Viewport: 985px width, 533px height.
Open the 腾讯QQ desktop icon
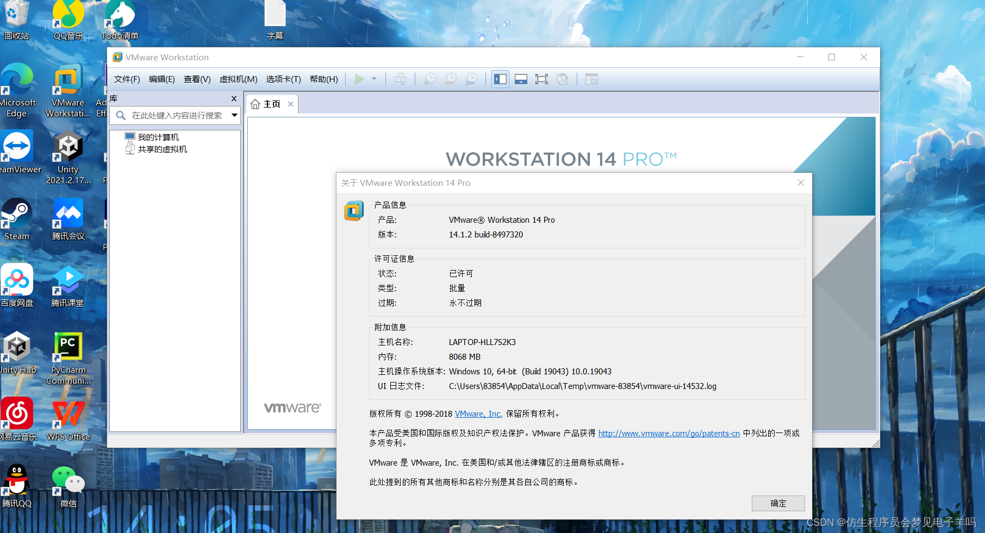coord(17,486)
